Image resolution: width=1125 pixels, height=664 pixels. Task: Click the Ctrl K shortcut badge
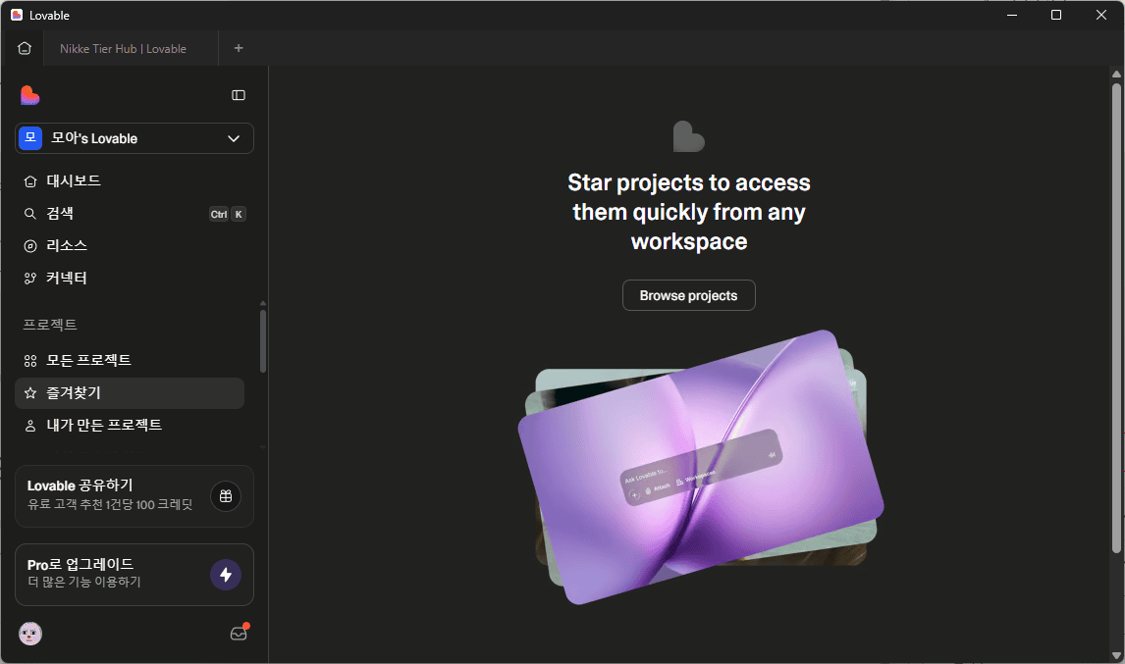pos(228,215)
